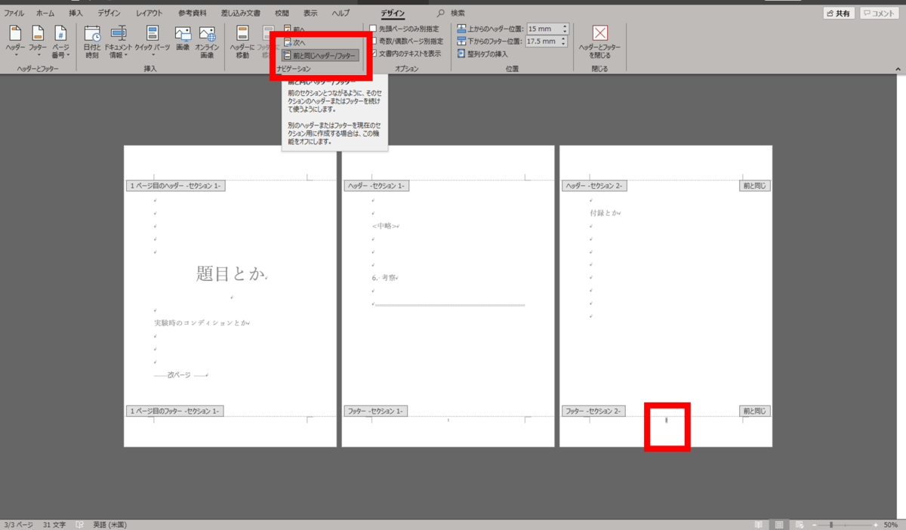This screenshot has height=530, width=906.
Task: Open the 差し込み文書 (Mailings) tab
Action: coord(240,13)
